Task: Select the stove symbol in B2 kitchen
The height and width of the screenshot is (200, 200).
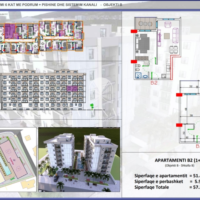Action: pos(164,76)
